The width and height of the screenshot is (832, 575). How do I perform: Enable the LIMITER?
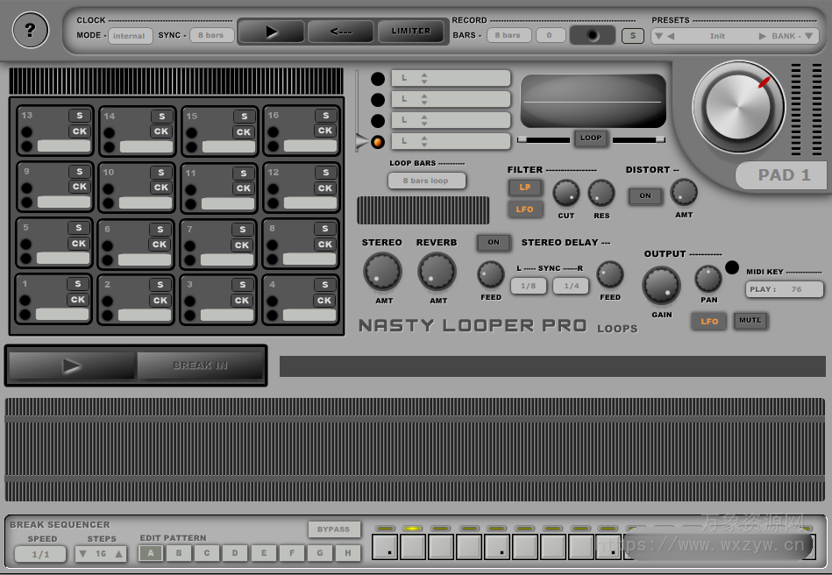pos(412,31)
